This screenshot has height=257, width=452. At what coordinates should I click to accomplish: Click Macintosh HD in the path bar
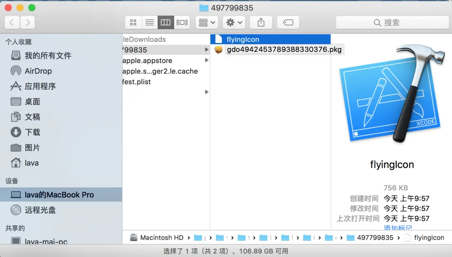162,238
